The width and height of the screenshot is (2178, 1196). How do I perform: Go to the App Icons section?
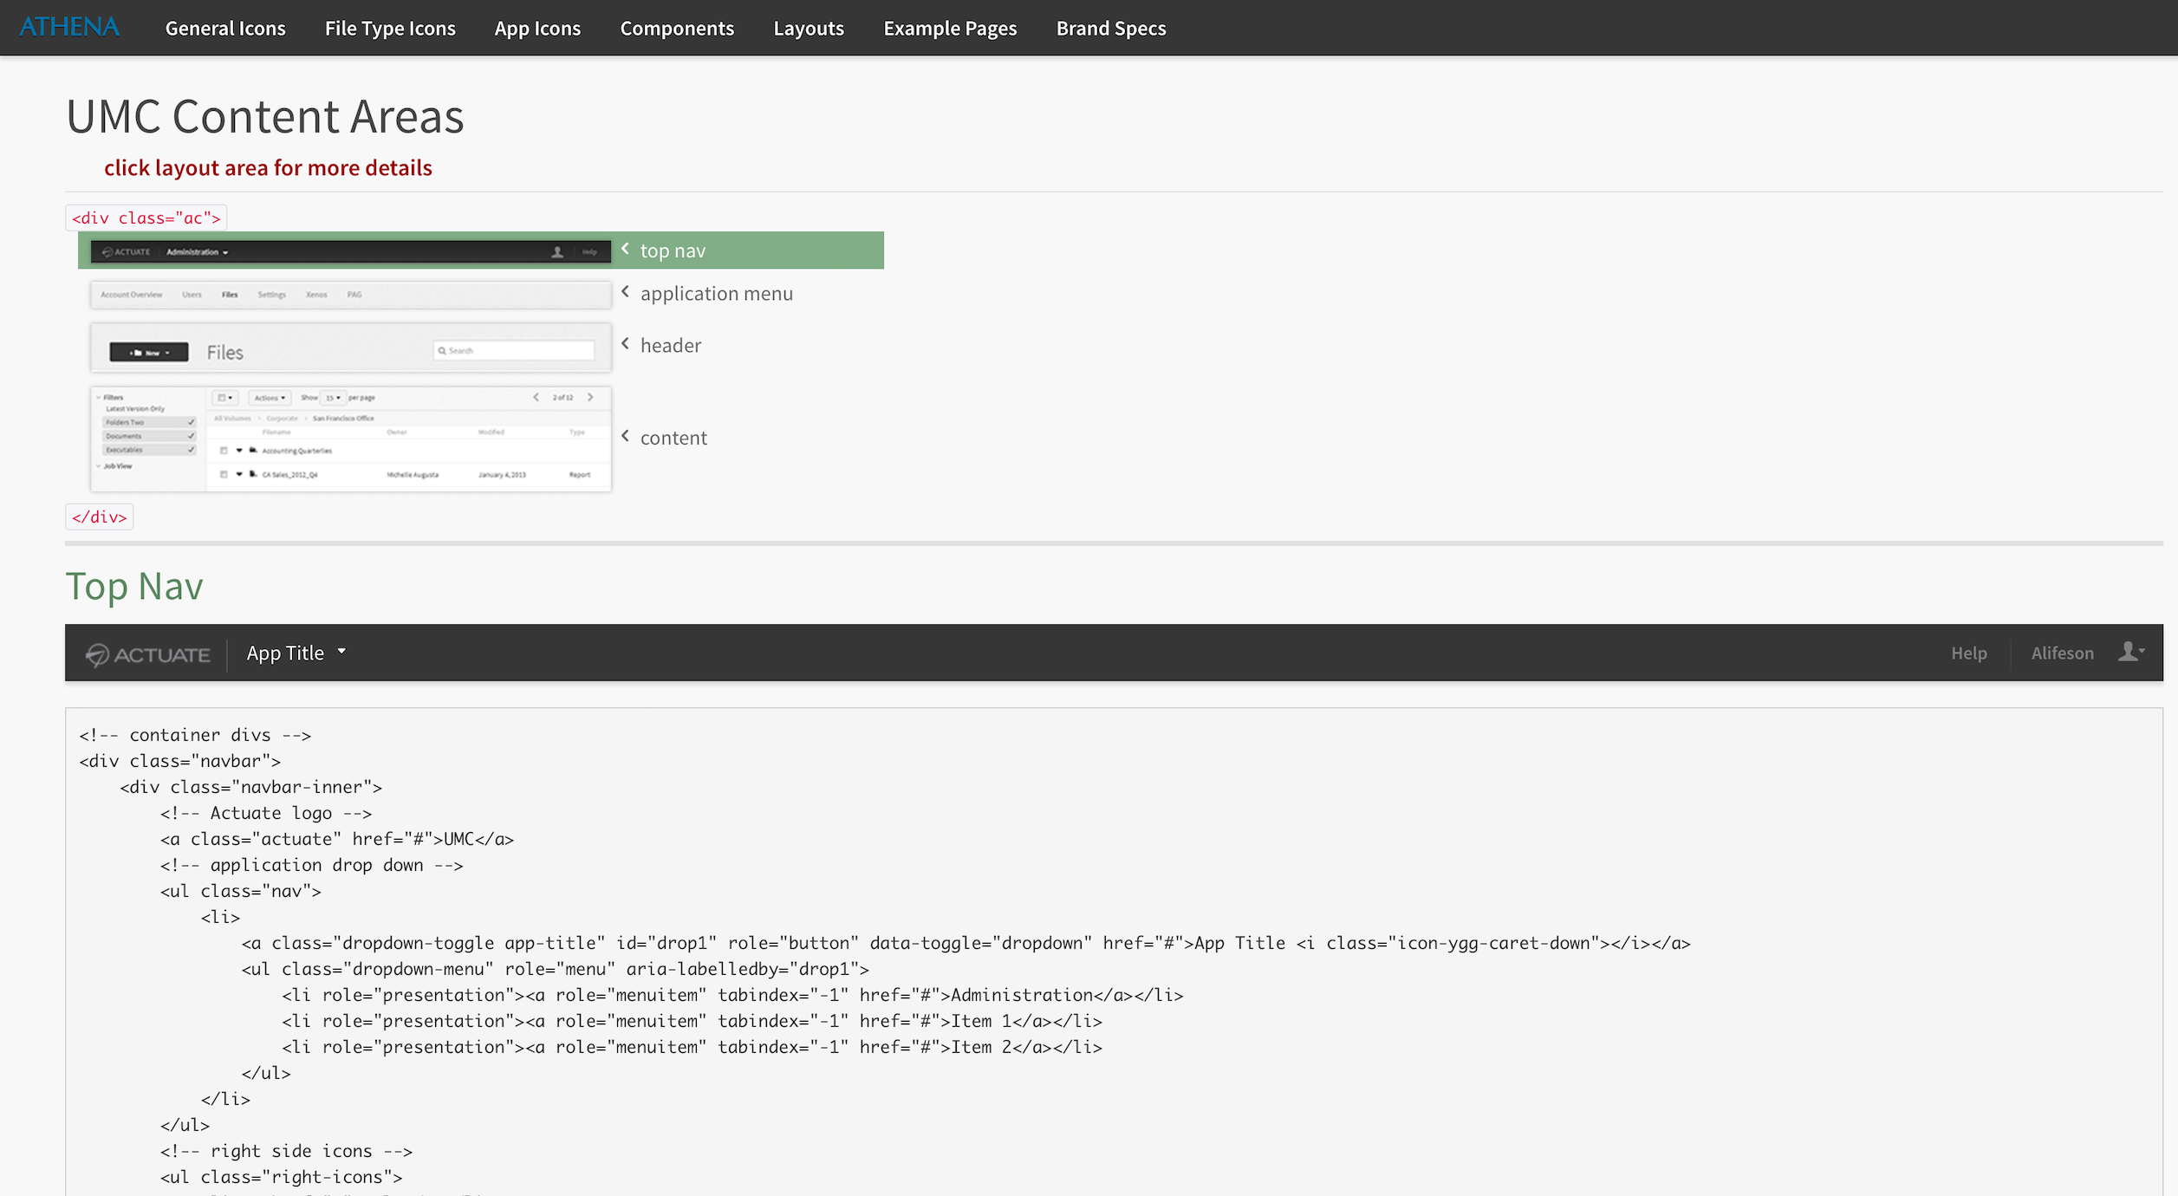click(x=537, y=29)
